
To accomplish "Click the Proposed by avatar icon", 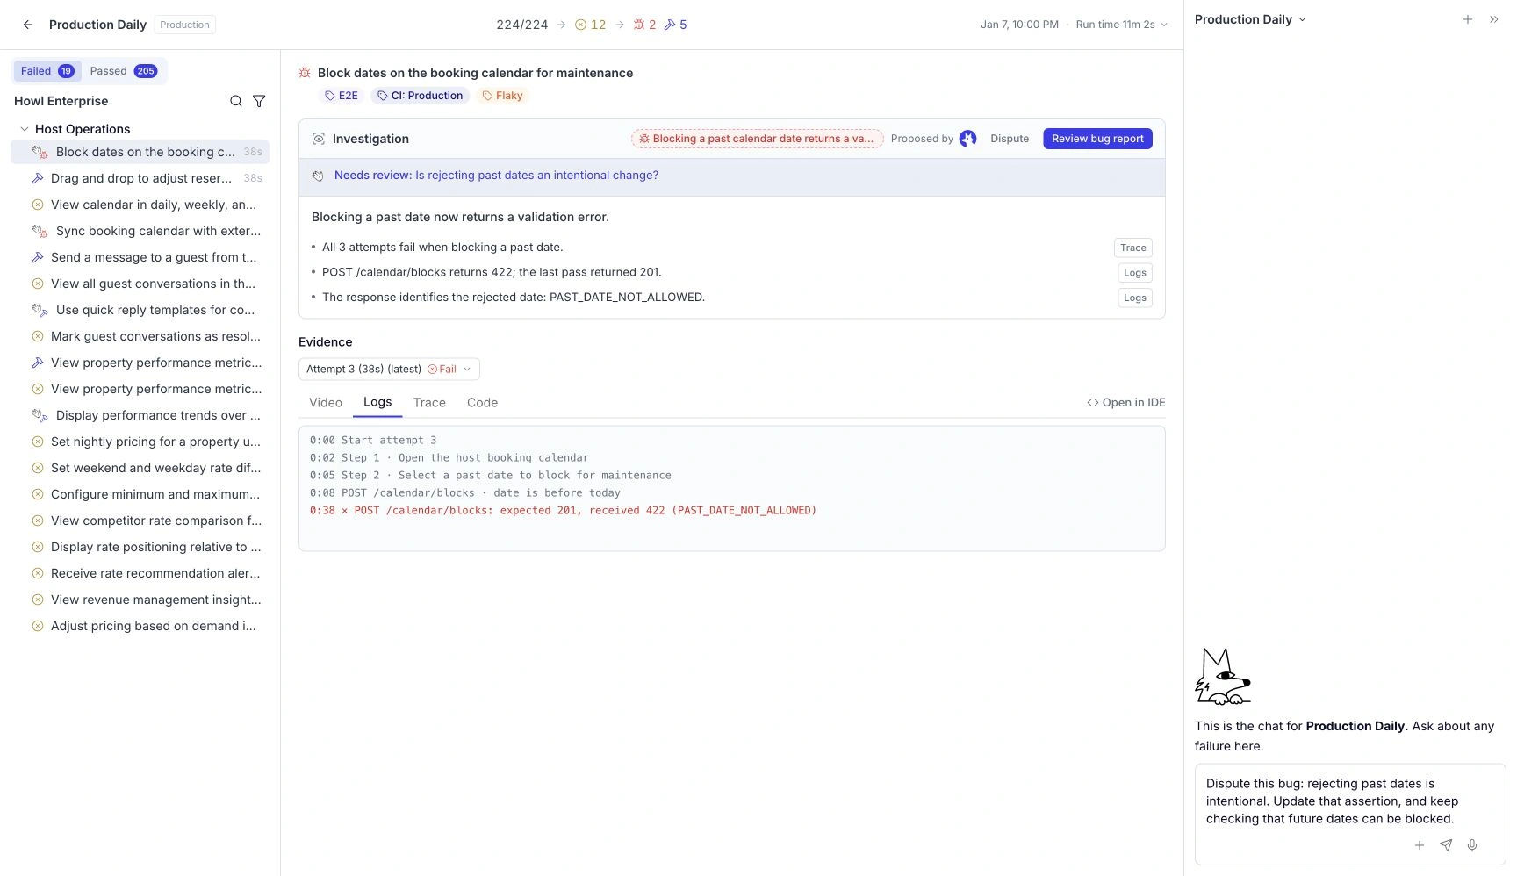I will tap(967, 139).
